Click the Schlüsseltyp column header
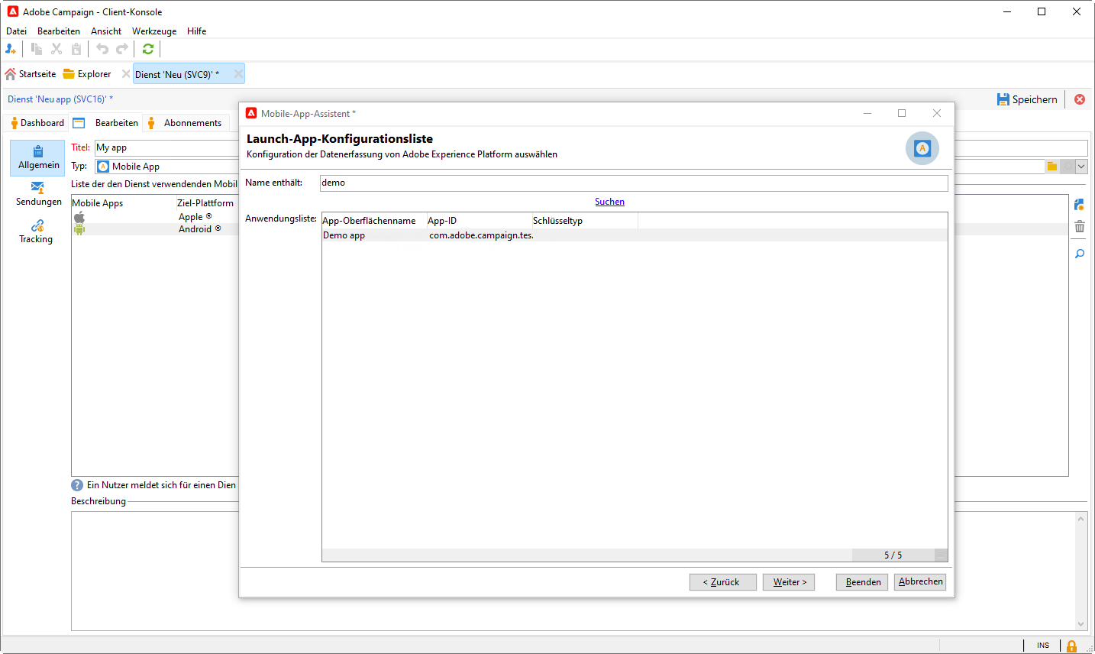The width and height of the screenshot is (1095, 654). coord(585,221)
